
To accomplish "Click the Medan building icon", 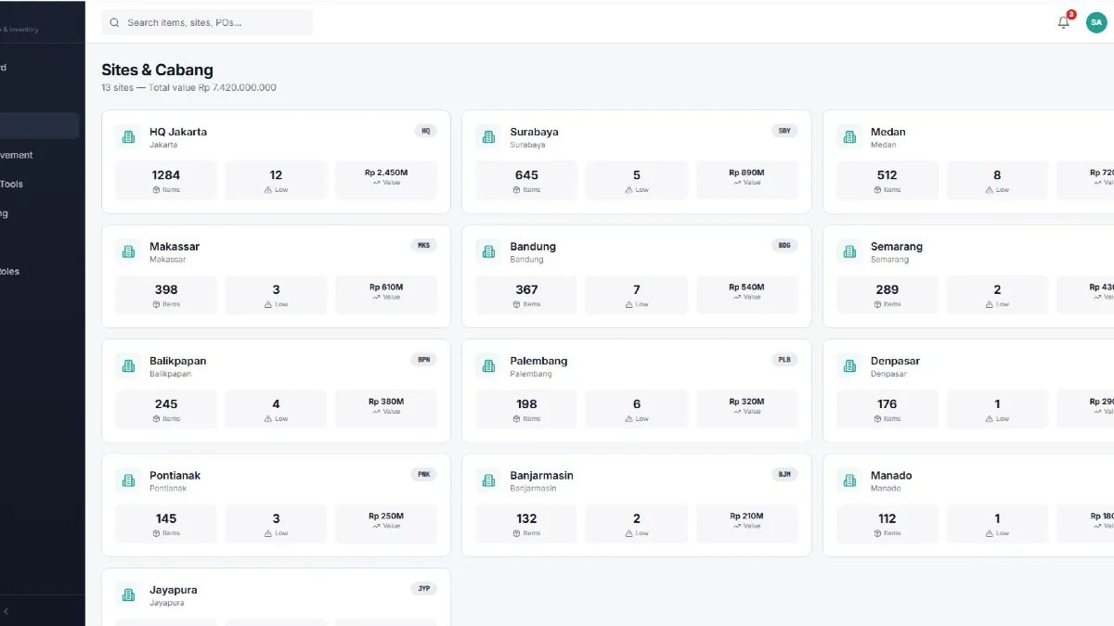I will point(849,137).
